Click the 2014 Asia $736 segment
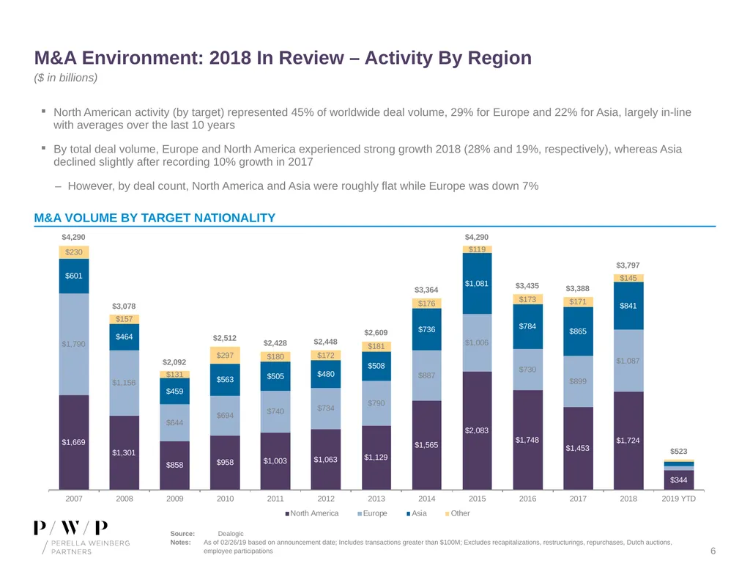The width and height of the screenshot is (750, 580). pos(427,329)
